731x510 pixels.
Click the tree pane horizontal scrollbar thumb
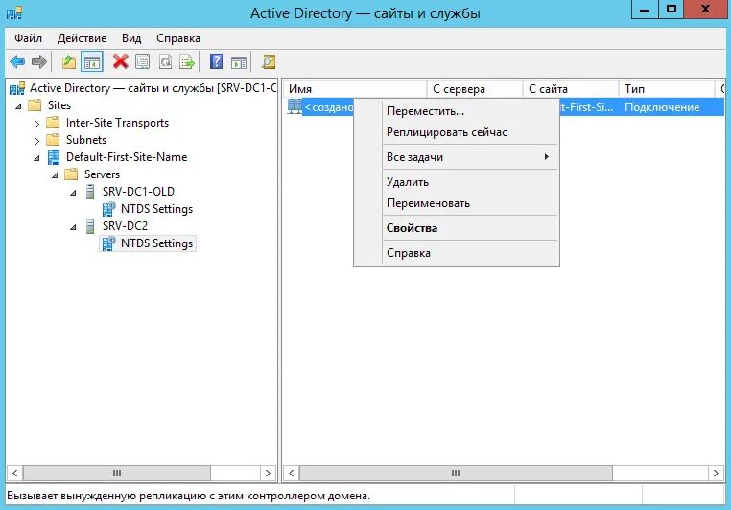click(x=116, y=474)
